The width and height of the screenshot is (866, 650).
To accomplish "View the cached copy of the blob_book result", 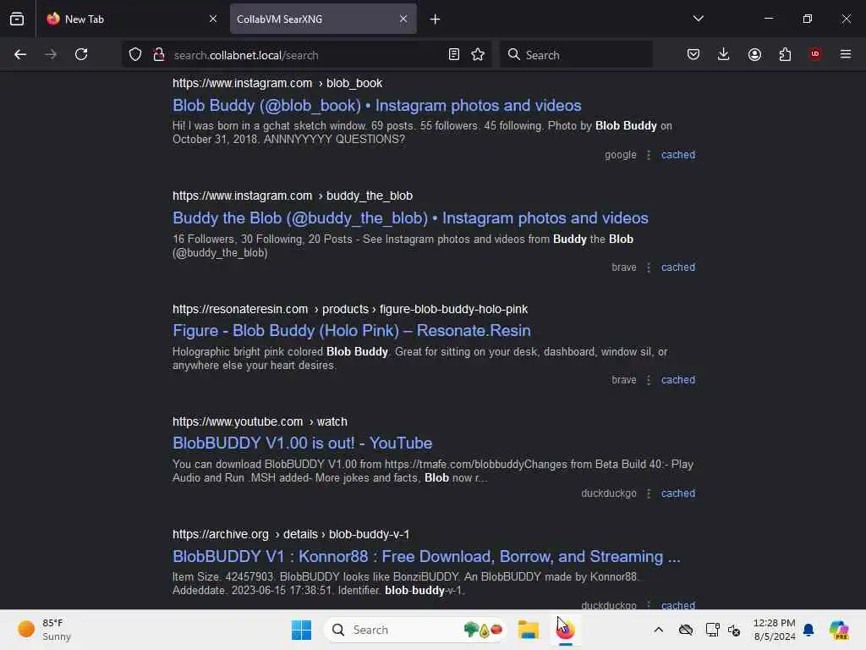I will 678,155.
